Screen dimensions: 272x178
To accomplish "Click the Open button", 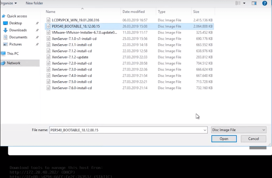I will click(x=224, y=139).
